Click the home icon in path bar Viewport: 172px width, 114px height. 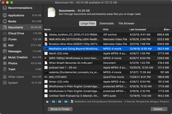point(47,102)
